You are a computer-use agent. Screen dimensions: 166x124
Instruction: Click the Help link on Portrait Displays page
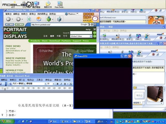(x=88, y=29)
